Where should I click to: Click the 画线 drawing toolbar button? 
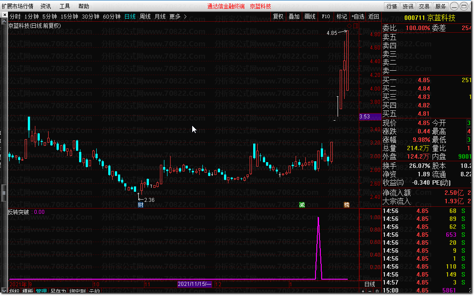tap(310, 16)
